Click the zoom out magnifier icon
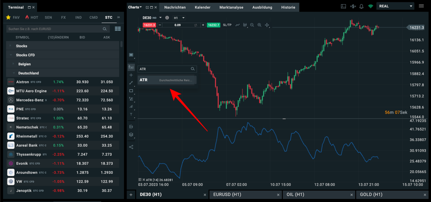Screen dimensions: 431x202 click(x=252, y=25)
